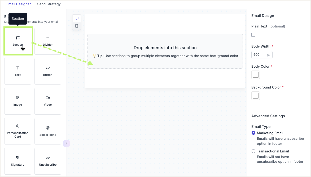This screenshot has height=177, width=311.
Task: Choose the Video element icon
Action: 48,98
